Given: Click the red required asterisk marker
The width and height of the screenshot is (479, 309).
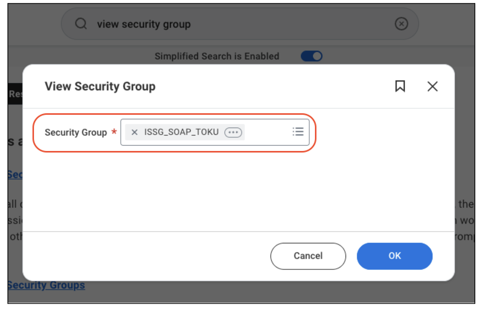Looking at the screenshot, I should (114, 131).
